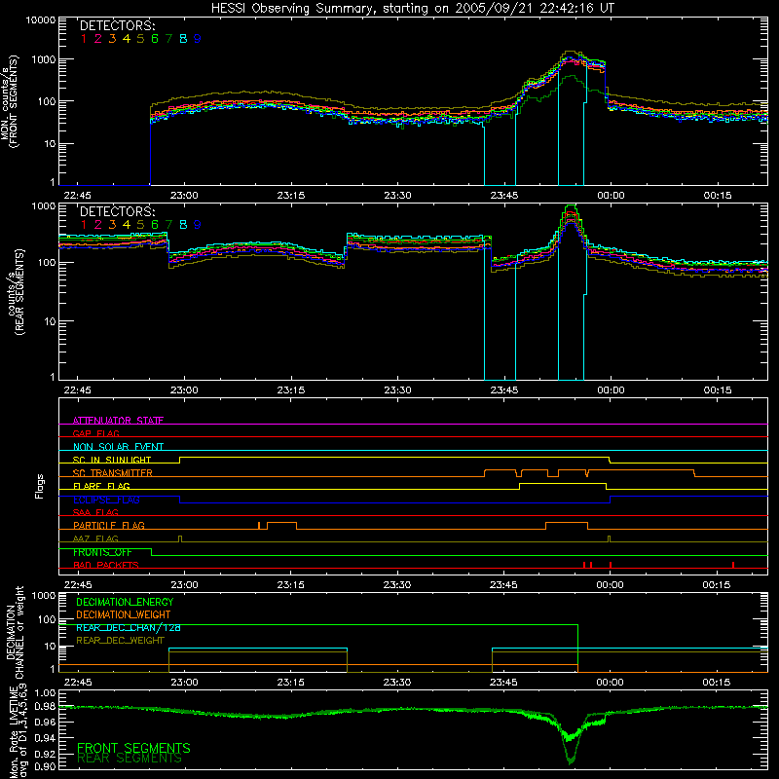
Task: Click the ECLIPSE_FLAG label
Action: click(x=106, y=500)
